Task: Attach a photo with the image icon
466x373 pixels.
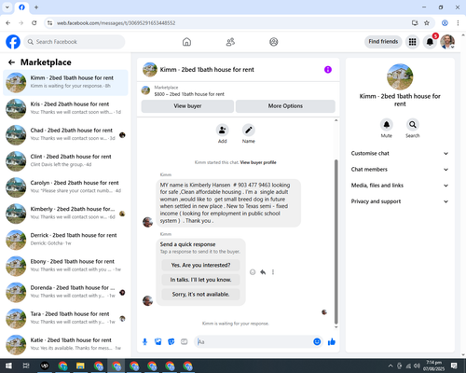Action: (158, 342)
